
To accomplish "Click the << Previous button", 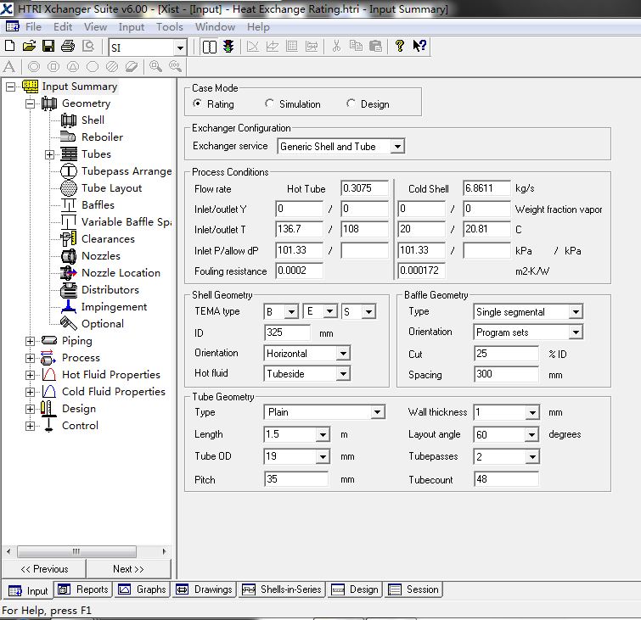I will click(44, 569).
